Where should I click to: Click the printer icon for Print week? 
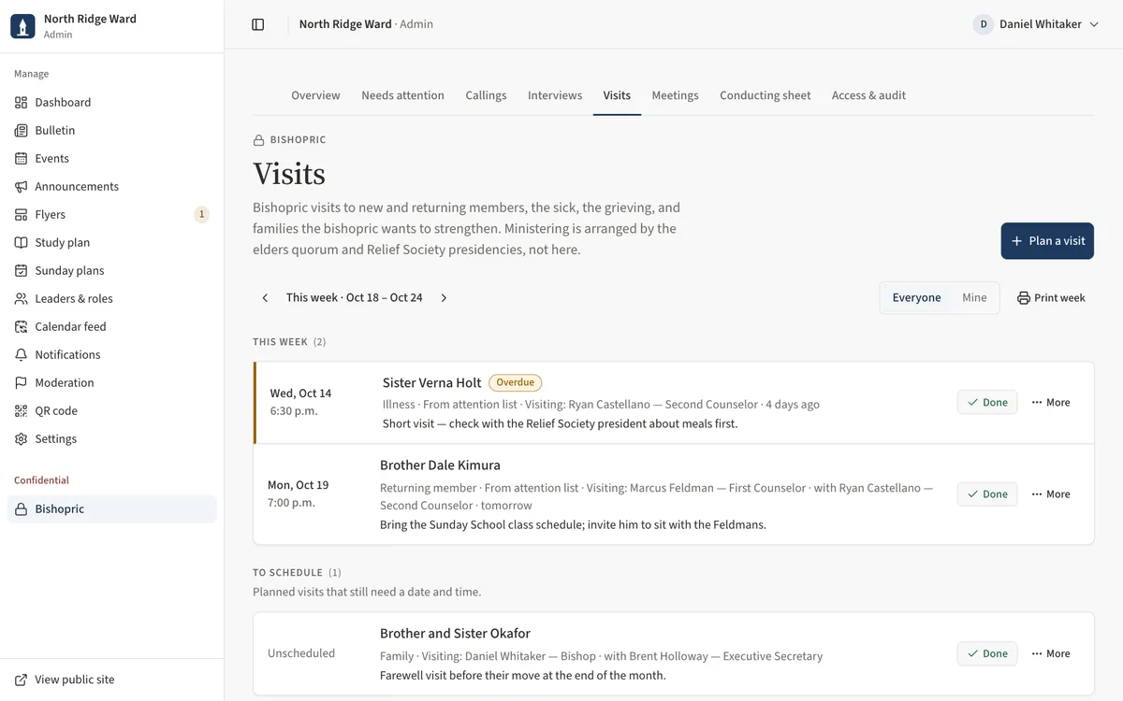[1024, 298]
